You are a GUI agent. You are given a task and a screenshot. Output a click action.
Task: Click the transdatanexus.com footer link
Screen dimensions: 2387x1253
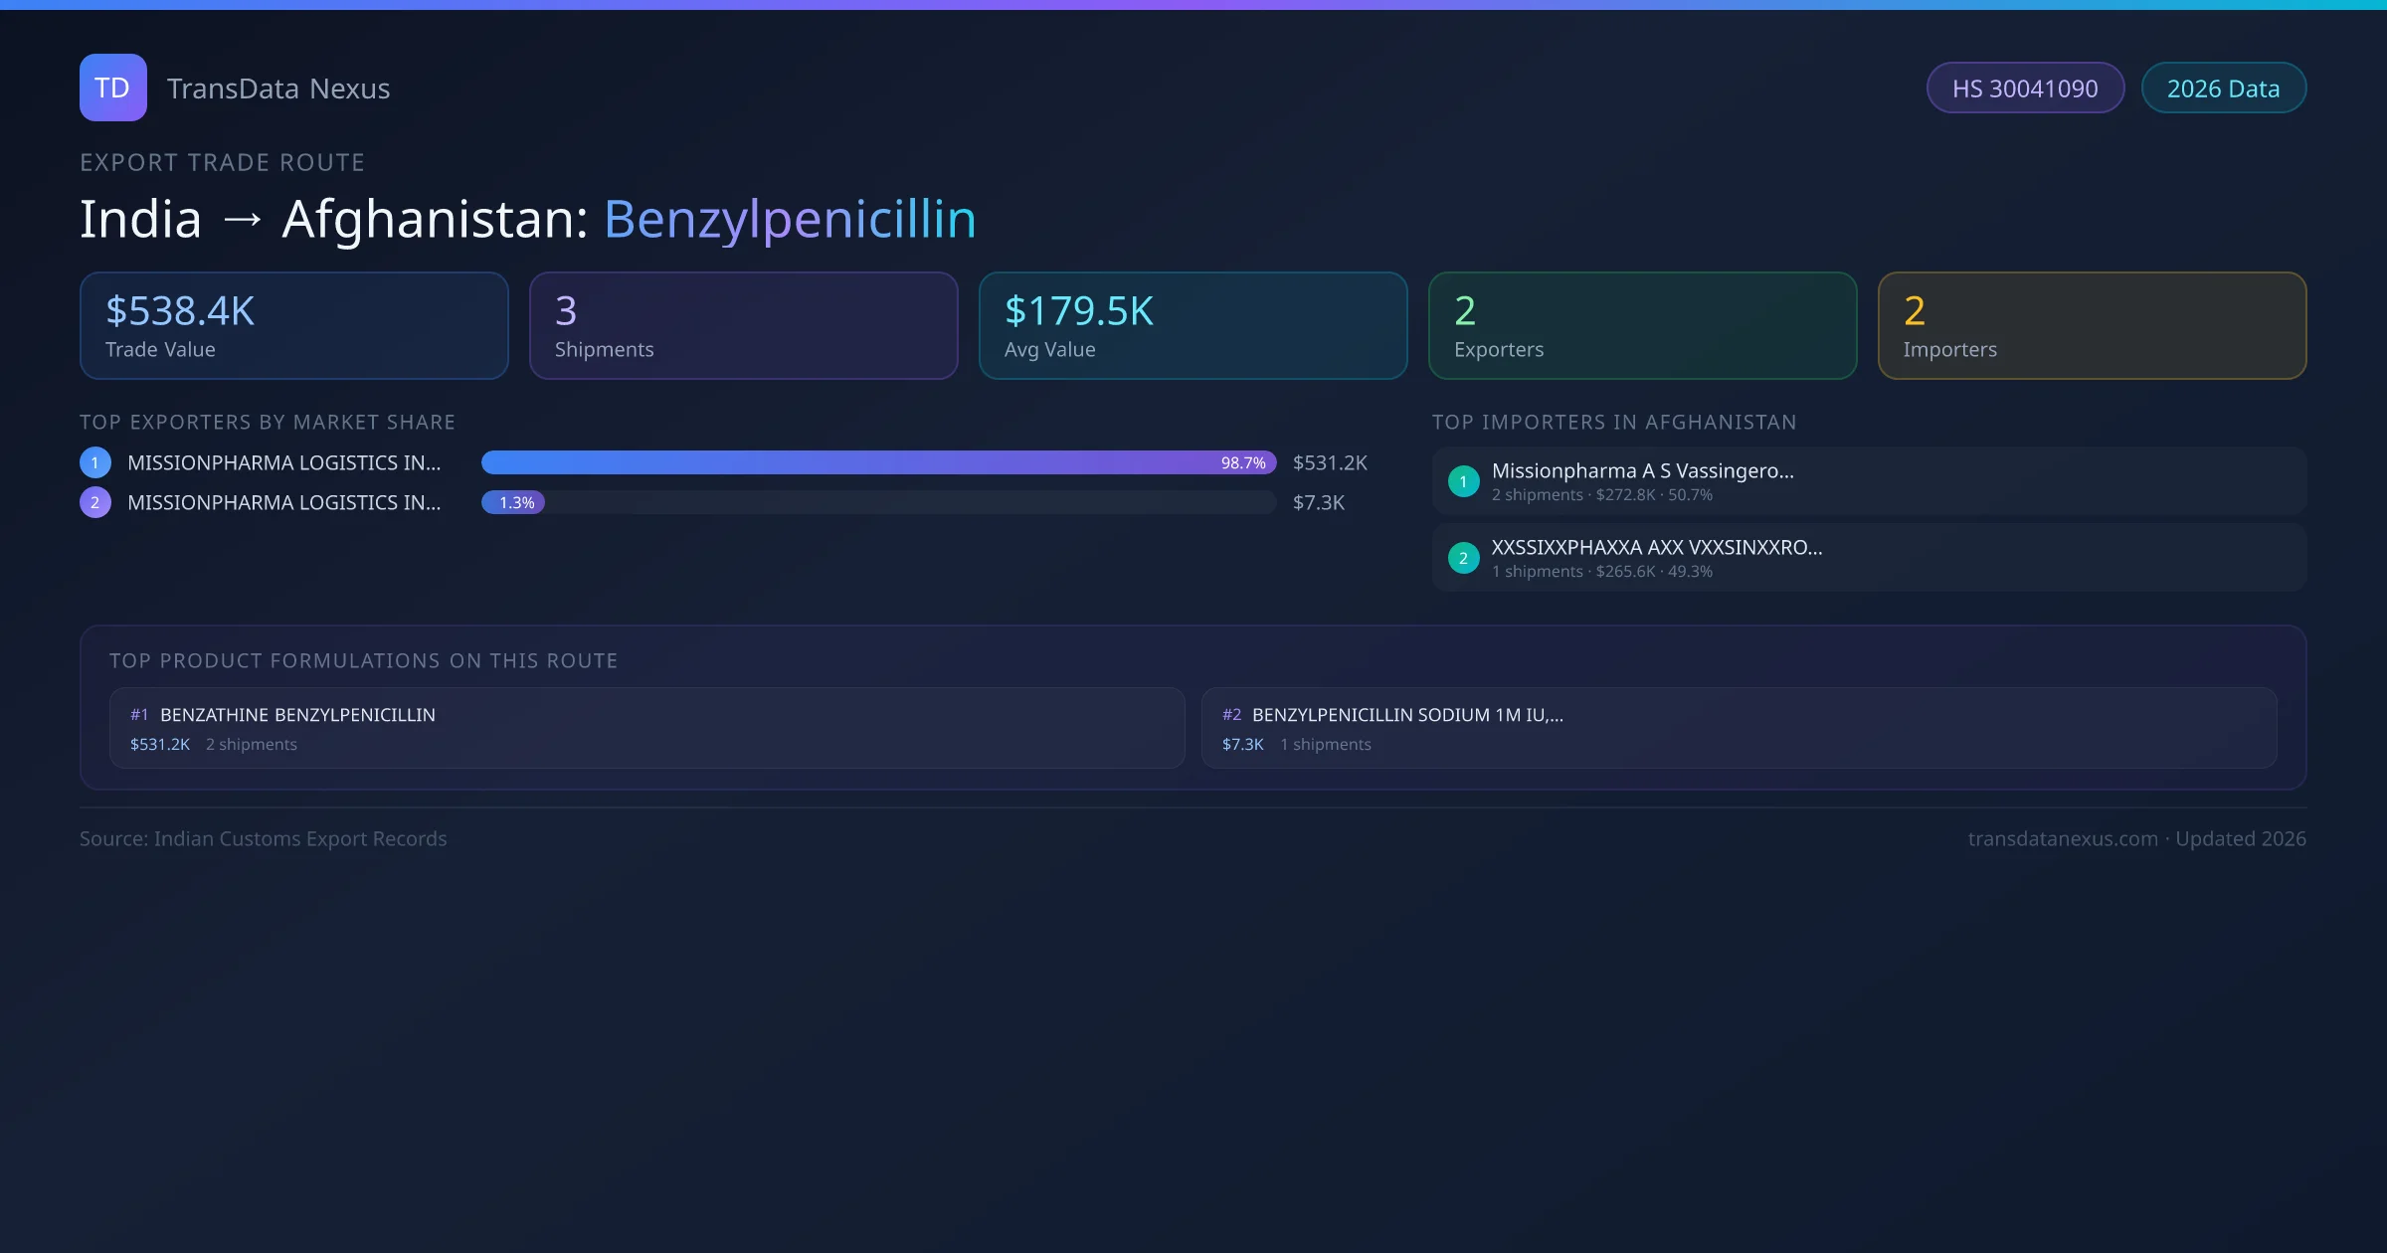pos(2062,838)
